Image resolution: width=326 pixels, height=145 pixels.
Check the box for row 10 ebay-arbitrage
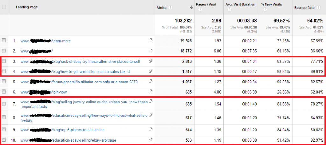point(4,140)
